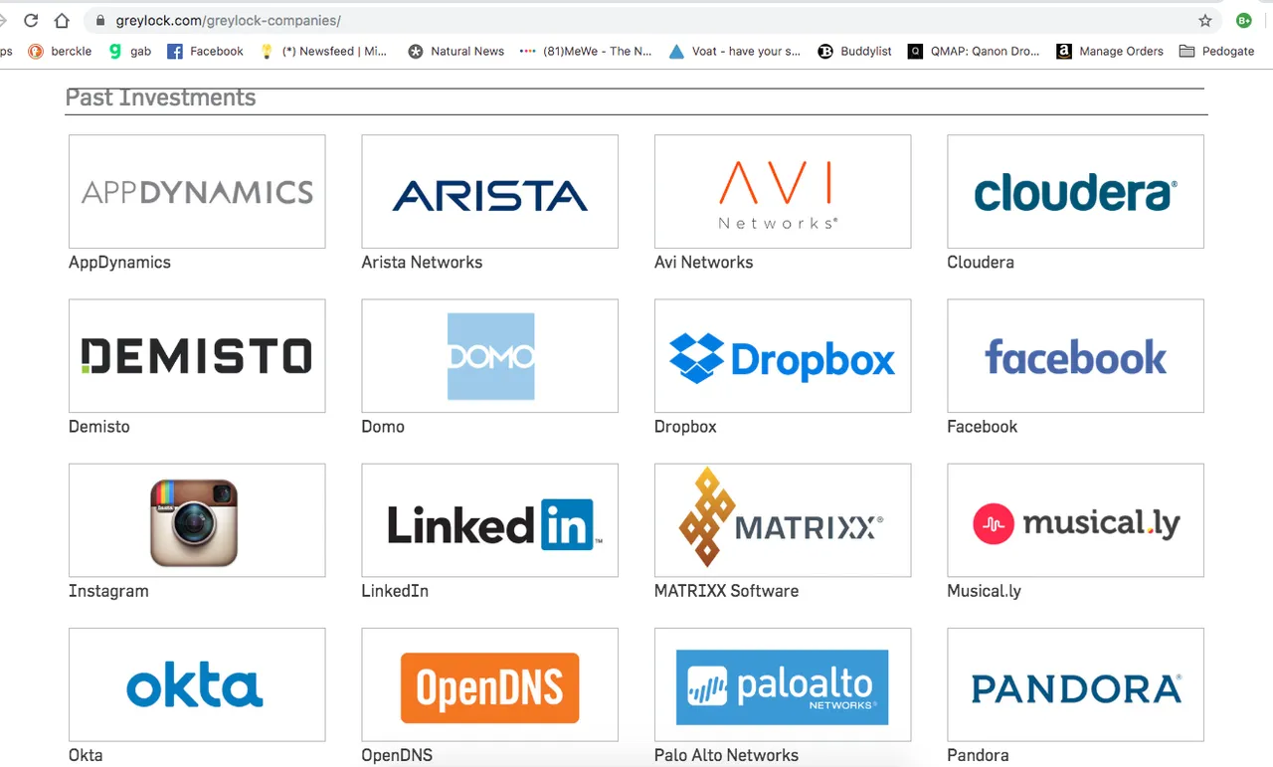Open the Manage Orders Amazon bookmark
This screenshot has width=1273, height=767.
pos(1110,51)
